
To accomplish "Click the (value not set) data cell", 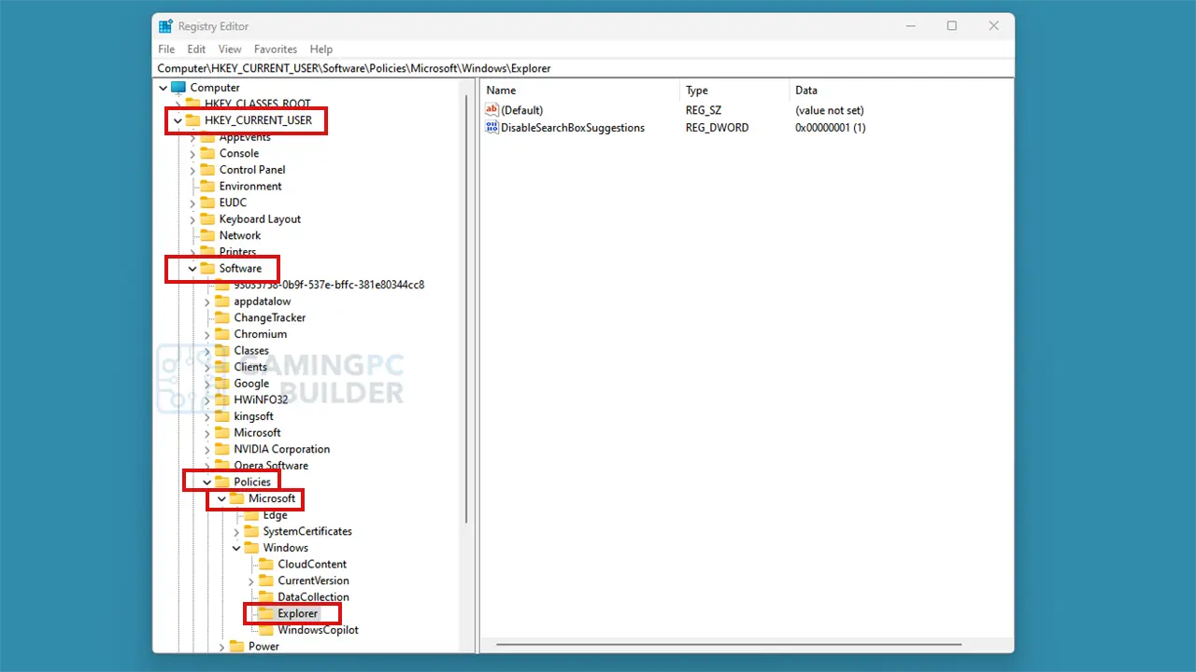I will (830, 110).
